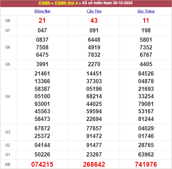The height and width of the screenshot is (169, 172).
Task: Click G6 number 6448
Action: (94, 40)
